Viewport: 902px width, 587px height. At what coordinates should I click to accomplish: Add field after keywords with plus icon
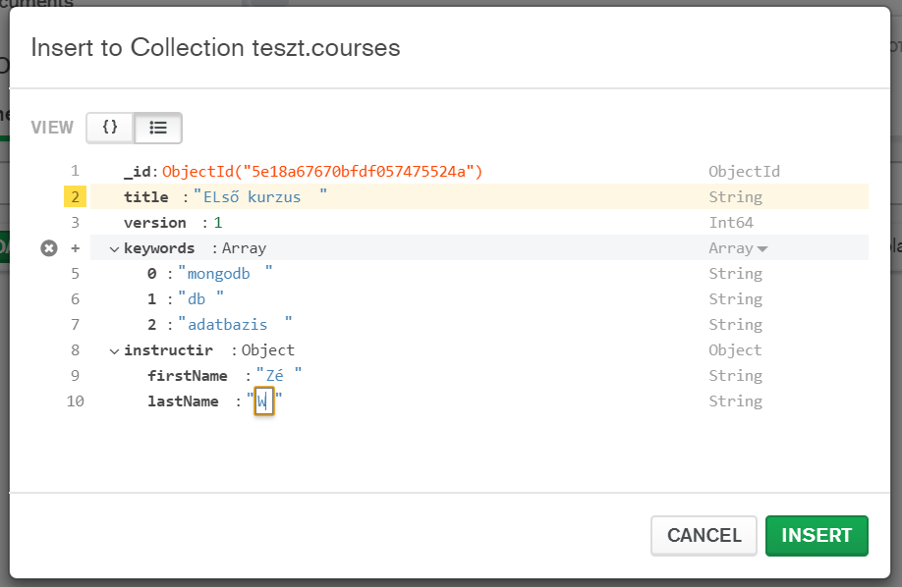pos(76,248)
